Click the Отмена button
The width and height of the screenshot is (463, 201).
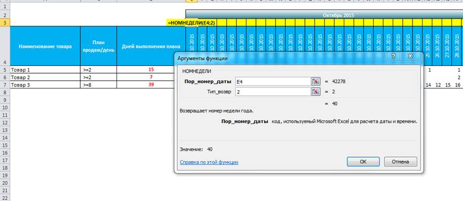(400, 162)
